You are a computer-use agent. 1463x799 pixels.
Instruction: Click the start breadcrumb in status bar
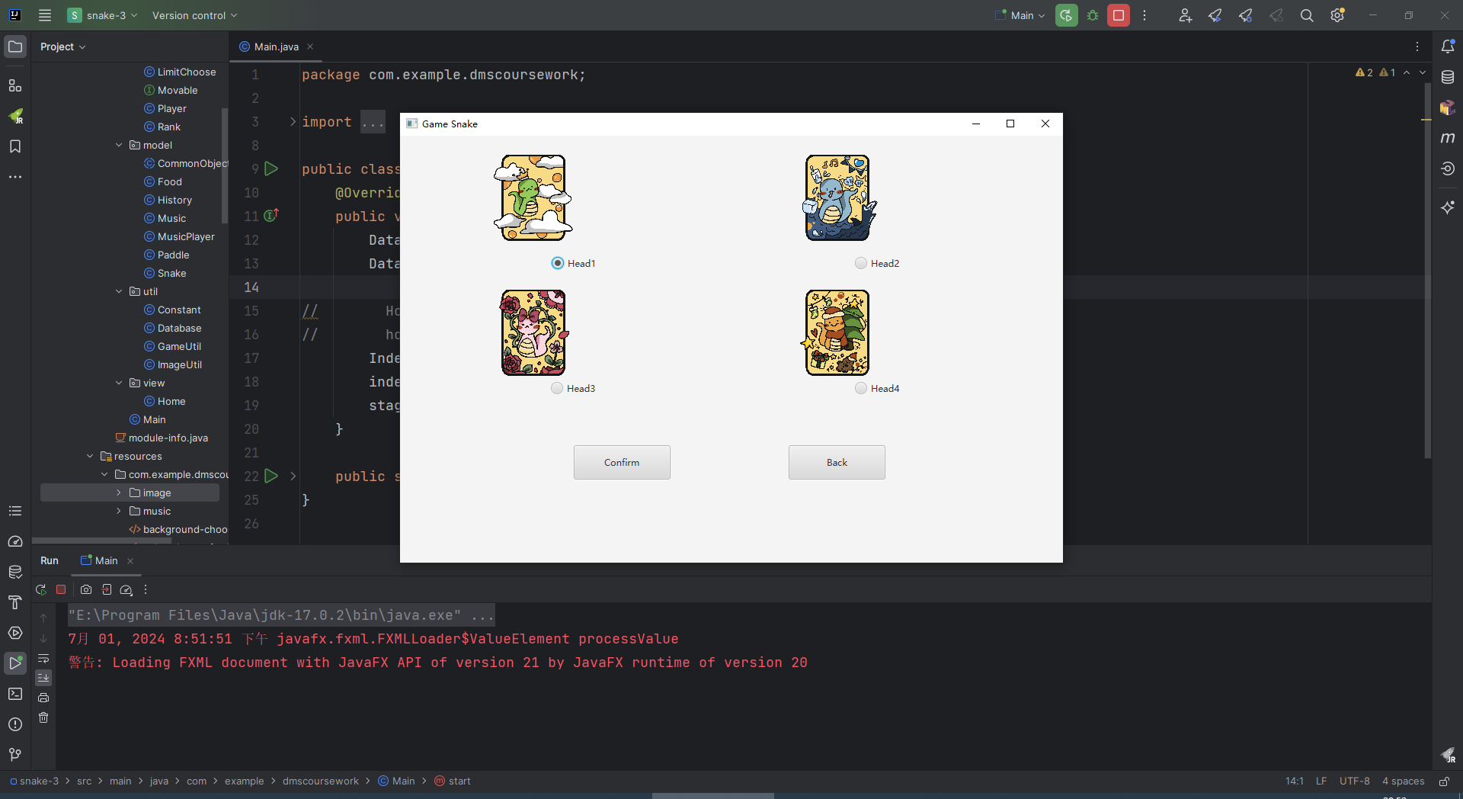(453, 781)
